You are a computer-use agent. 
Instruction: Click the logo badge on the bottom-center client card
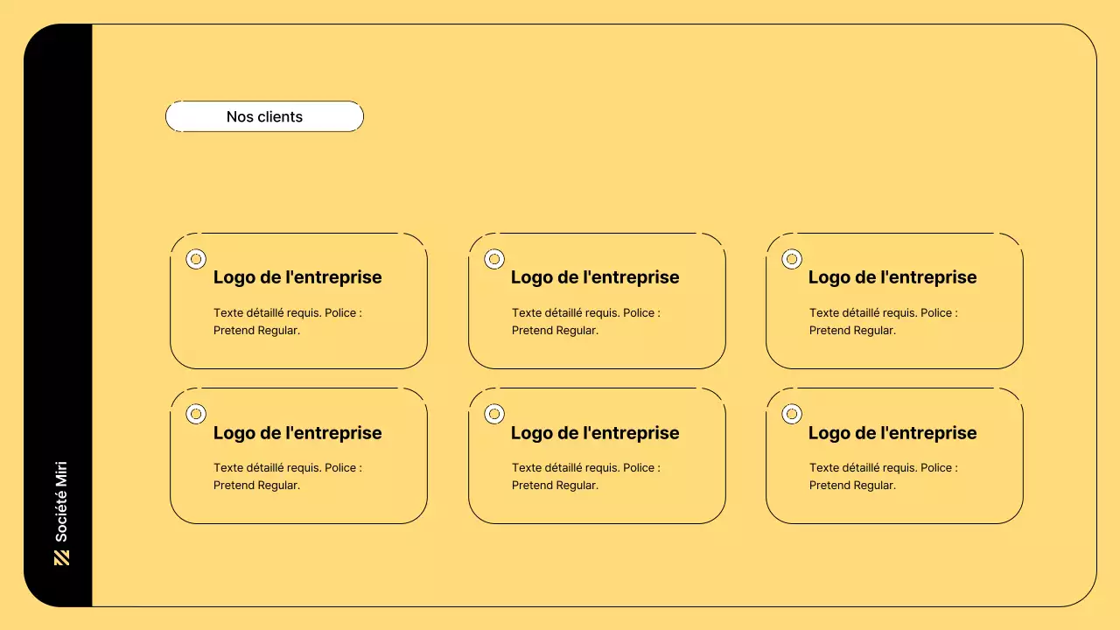(x=493, y=413)
